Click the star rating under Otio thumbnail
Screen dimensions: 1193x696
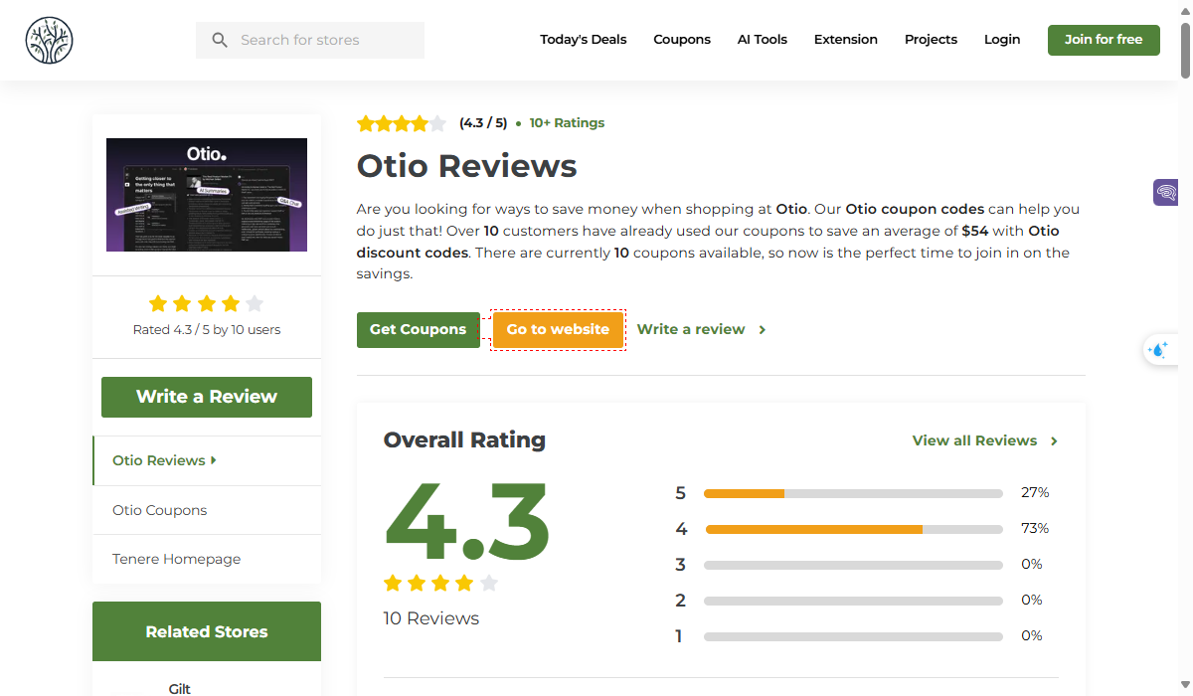(x=206, y=304)
